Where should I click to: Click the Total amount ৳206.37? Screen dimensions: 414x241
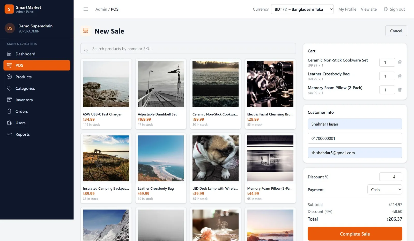click(394, 219)
